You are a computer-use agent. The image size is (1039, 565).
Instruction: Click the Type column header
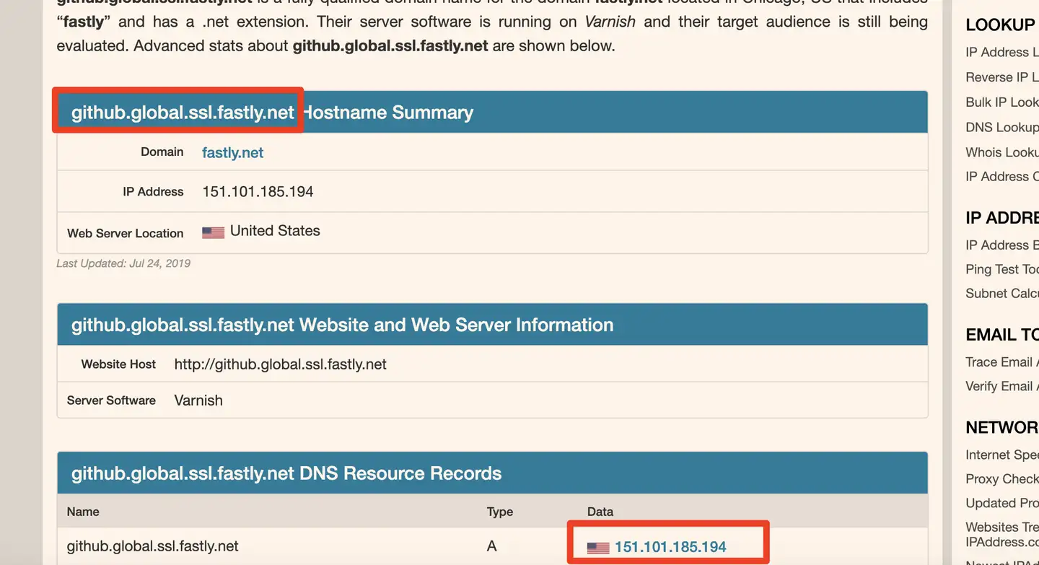coord(499,512)
